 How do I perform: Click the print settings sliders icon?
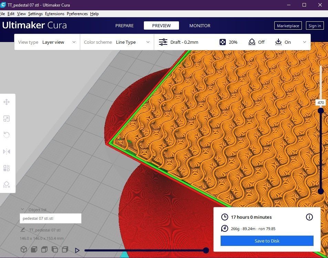pos(163,42)
